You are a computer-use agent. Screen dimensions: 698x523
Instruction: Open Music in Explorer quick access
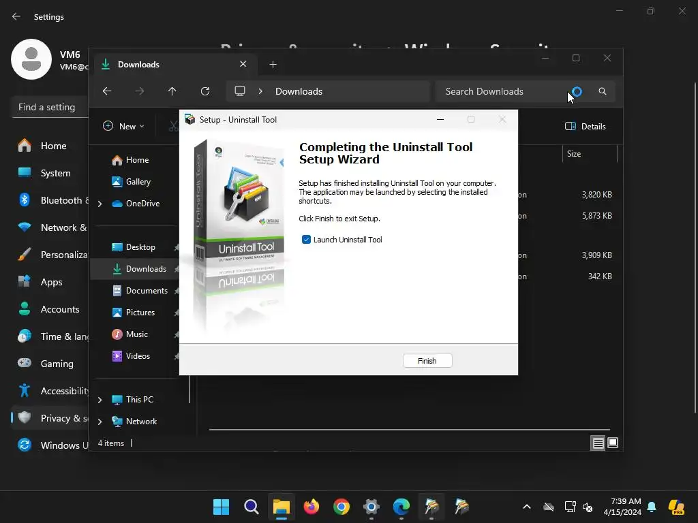click(x=136, y=334)
